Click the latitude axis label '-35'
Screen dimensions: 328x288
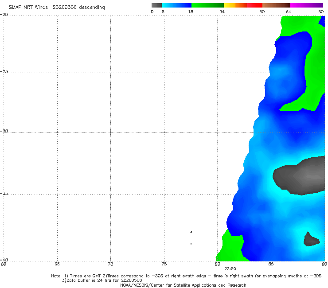pos(4,193)
